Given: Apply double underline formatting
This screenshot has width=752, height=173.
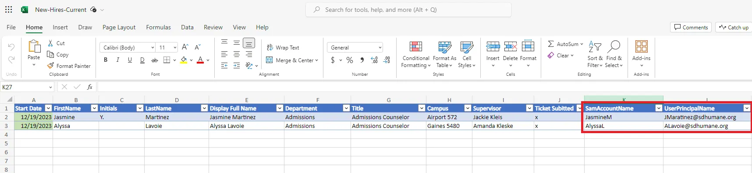Looking at the screenshot, I should [x=142, y=60].
